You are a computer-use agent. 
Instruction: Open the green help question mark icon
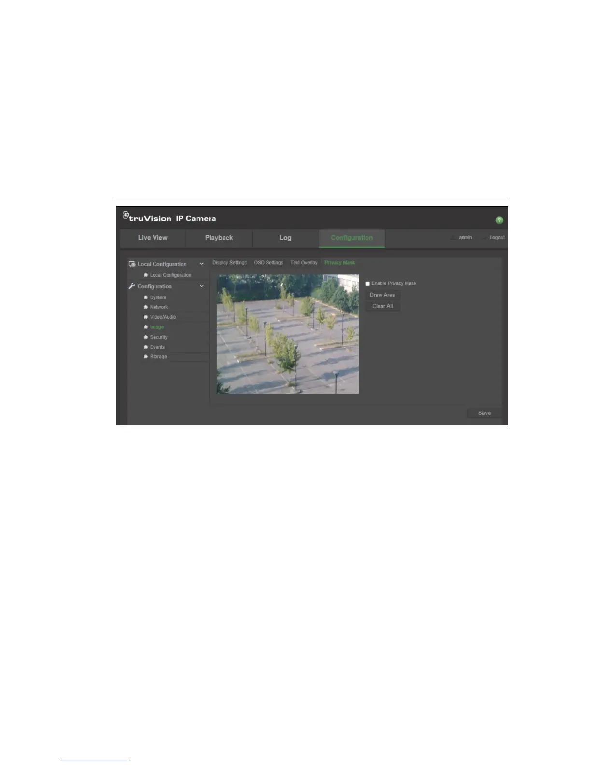(x=499, y=220)
